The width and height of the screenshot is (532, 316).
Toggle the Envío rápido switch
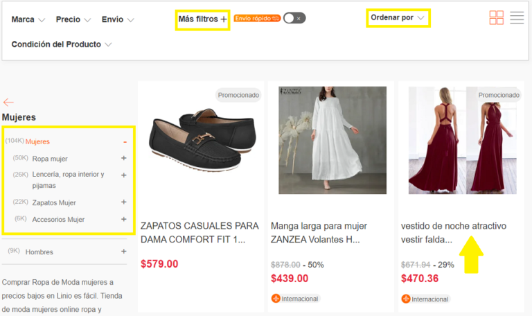click(x=294, y=18)
